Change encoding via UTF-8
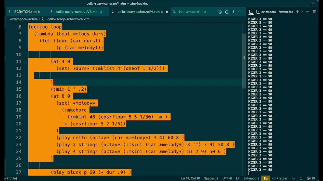 pyautogui.click(x=227, y=178)
